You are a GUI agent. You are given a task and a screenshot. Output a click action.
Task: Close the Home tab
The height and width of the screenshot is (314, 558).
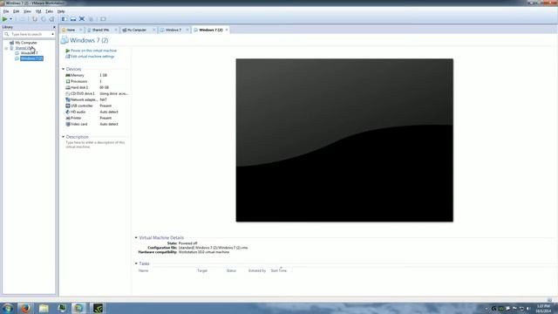[x=81, y=30]
